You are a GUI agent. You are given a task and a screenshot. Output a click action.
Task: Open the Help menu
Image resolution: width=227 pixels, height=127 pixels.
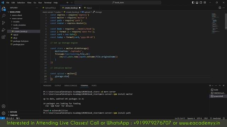pos(56,2)
